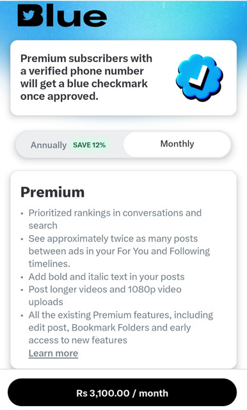The width and height of the screenshot is (247, 410).
Task: Click the bullet before Post longer videos
Action: [22, 290]
